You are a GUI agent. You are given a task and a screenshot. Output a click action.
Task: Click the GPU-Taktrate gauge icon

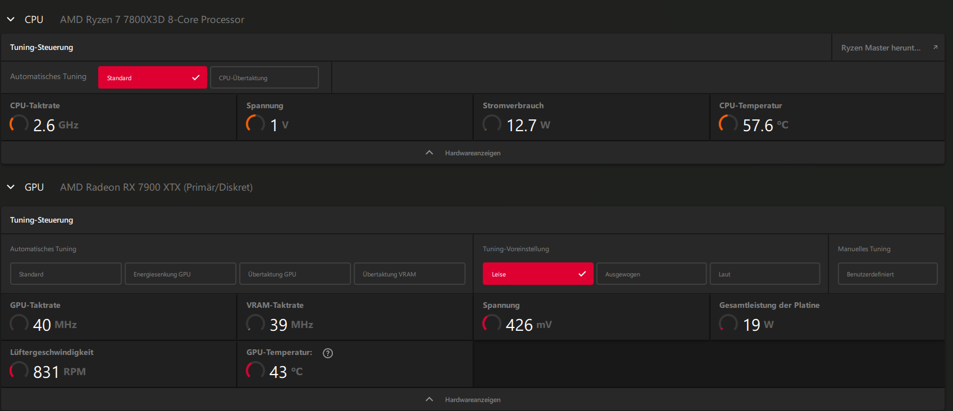(x=19, y=323)
